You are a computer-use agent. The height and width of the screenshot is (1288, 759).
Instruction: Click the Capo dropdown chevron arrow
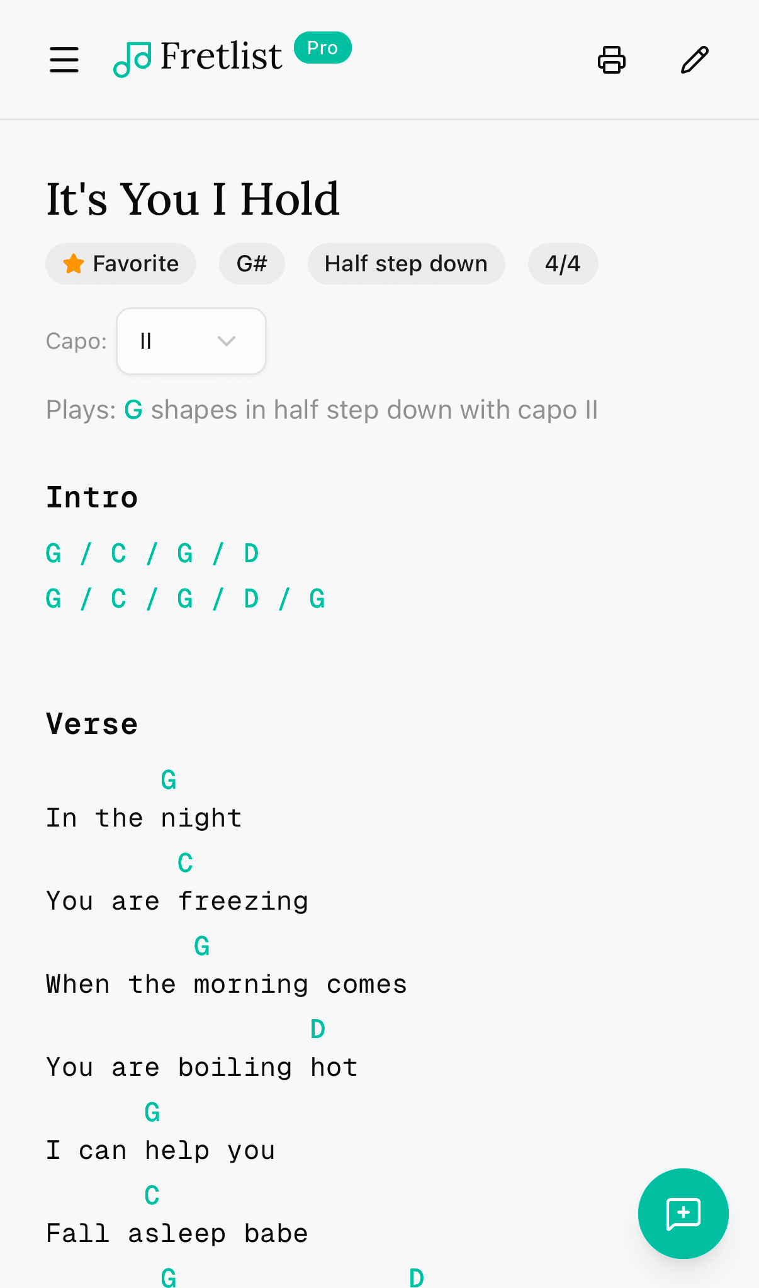point(227,341)
